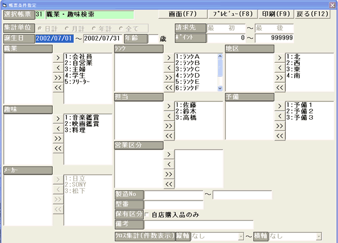This screenshot has height=243, width=338.
Task: Click the move-all-left (<<) arrow for 営業区分 list
Action: [168, 183]
